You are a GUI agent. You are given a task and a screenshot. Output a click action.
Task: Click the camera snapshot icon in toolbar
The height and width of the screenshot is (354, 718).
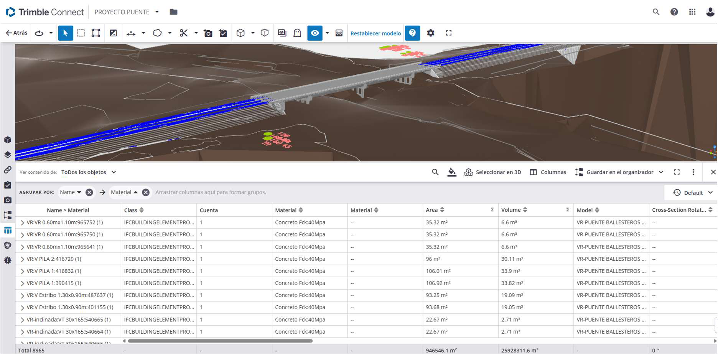[208, 33]
